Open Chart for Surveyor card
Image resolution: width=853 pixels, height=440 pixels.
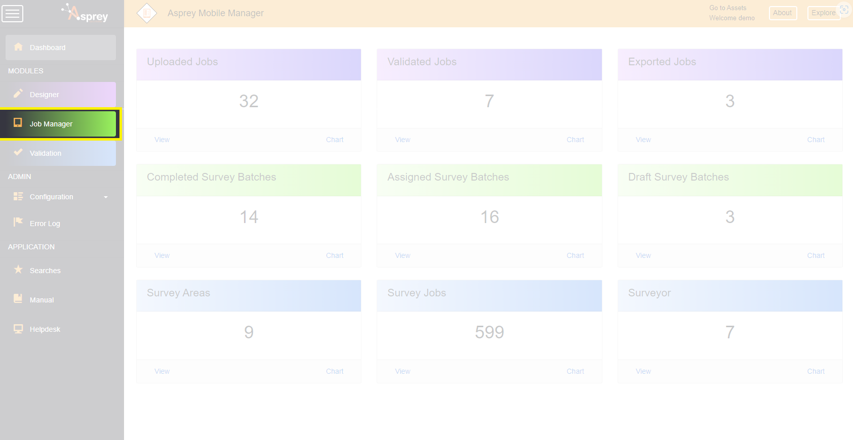click(x=816, y=371)
